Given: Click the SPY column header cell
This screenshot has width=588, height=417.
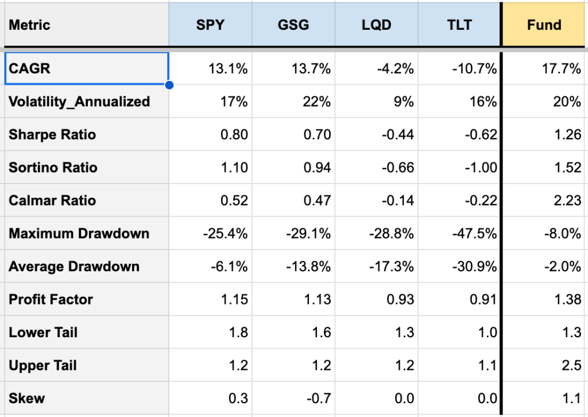Looking at the screenshot, I should [210, 25].
